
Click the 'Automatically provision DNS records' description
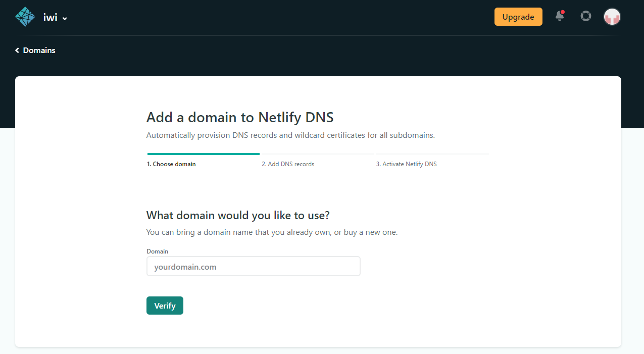(290, 135)
